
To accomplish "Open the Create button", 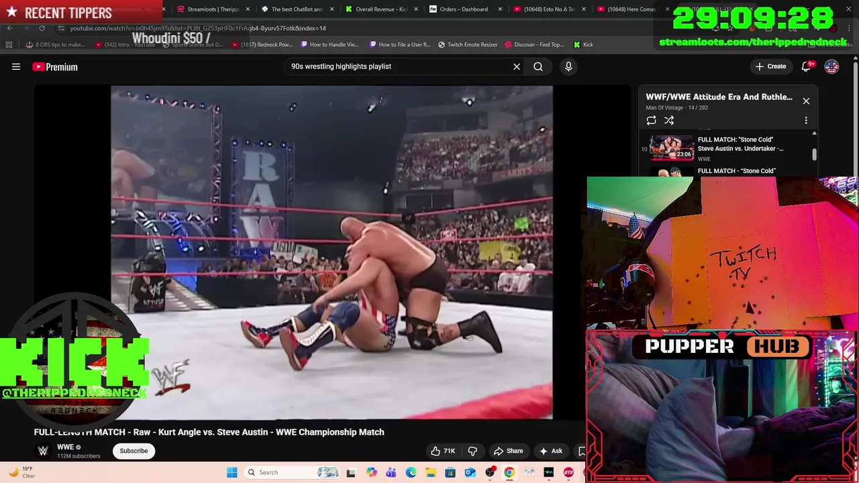I will (x=770, y=66).
